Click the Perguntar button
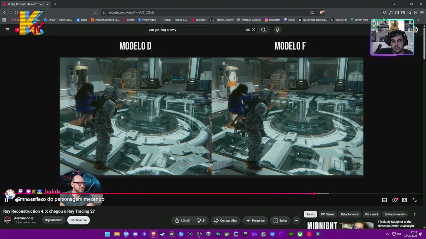 coord(255,220)
